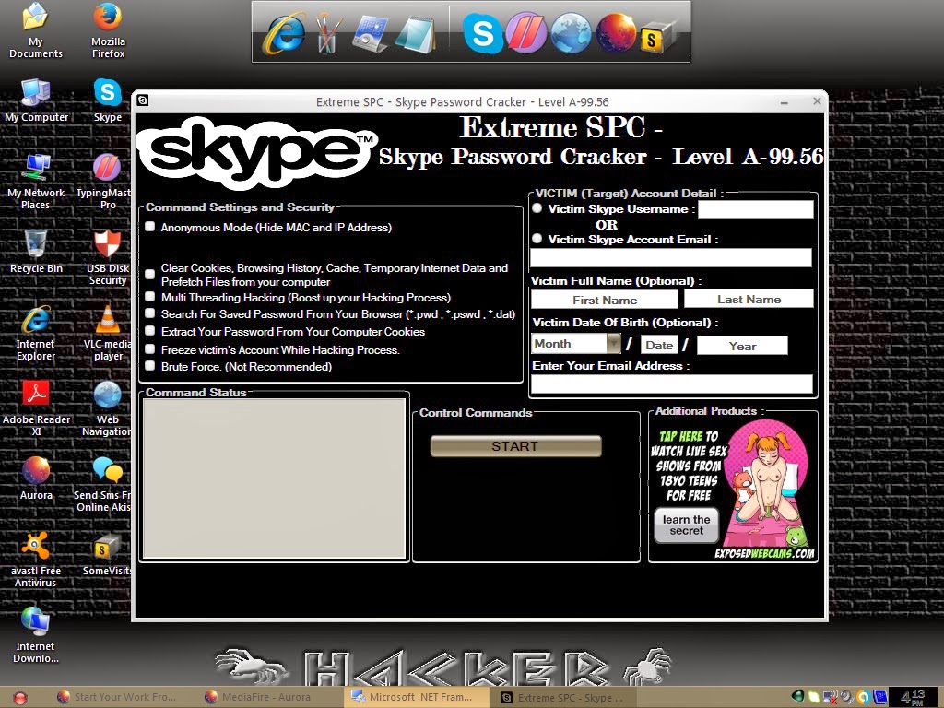Click the network icon in the tray

pyautogui.click(x=829, y=696)
